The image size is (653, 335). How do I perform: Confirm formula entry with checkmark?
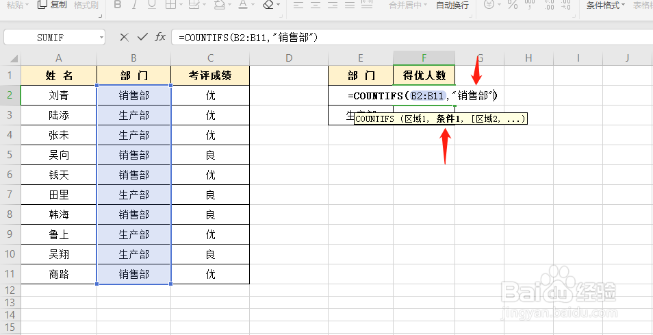[142, 37]
